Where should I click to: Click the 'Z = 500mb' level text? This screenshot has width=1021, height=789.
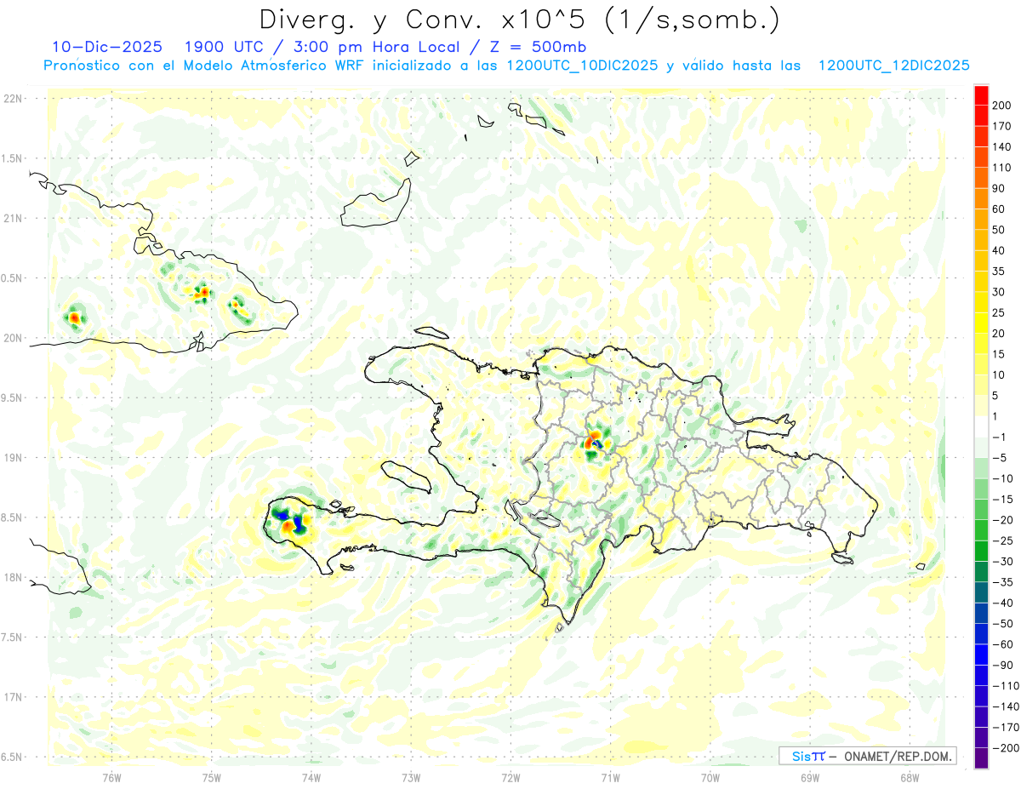pos(538,47)
